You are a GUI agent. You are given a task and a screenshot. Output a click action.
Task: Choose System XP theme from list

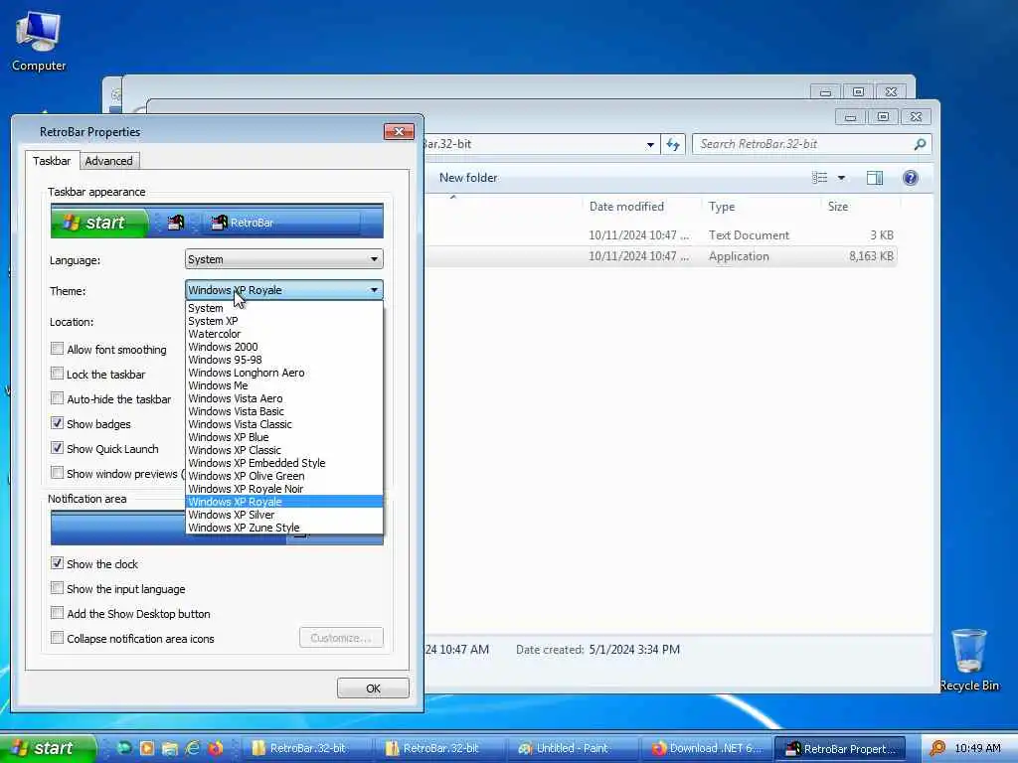283,321
